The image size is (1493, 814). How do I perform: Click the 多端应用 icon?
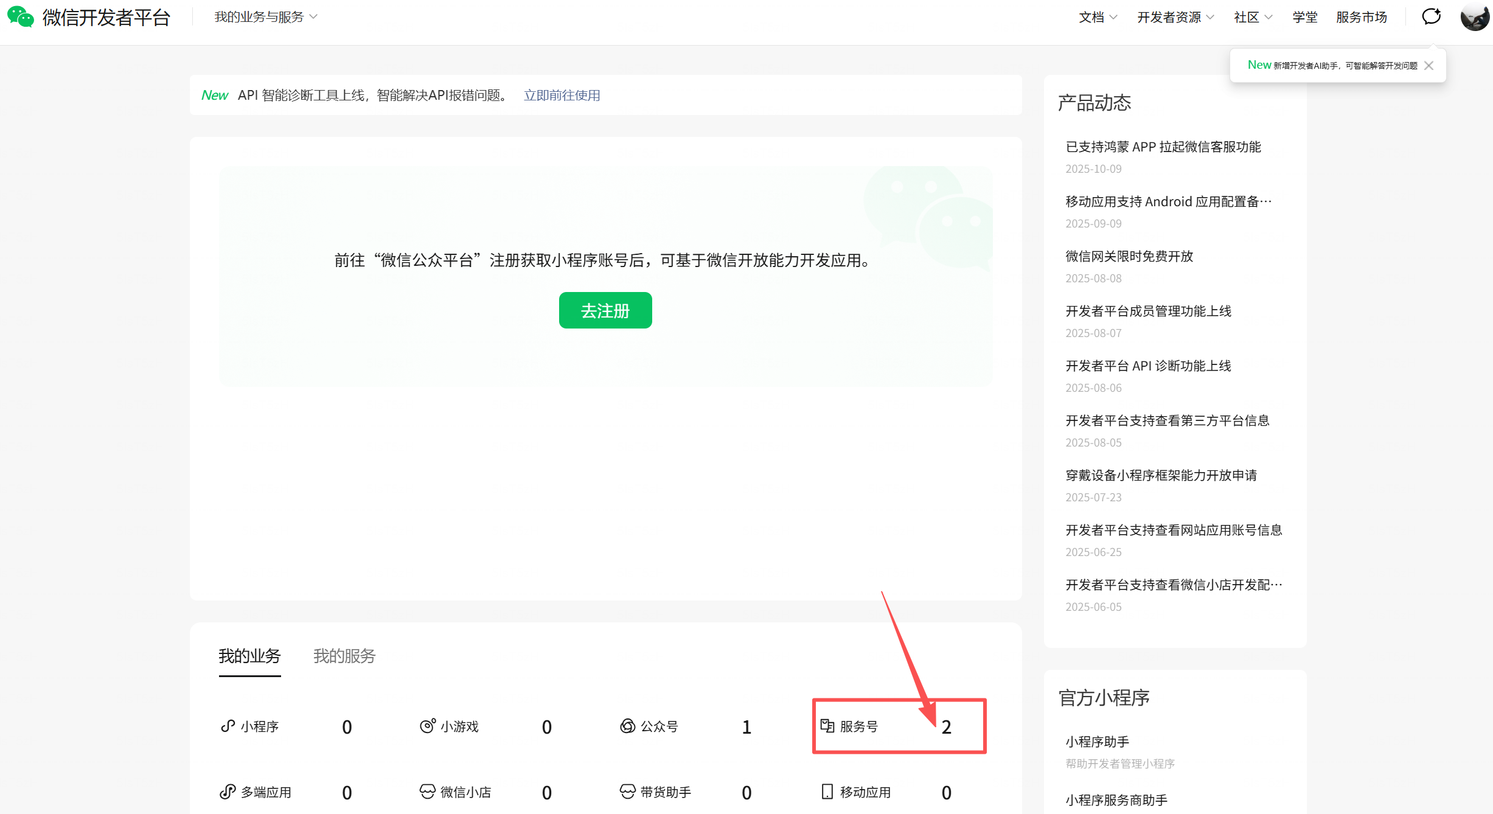tap(228, 791)
